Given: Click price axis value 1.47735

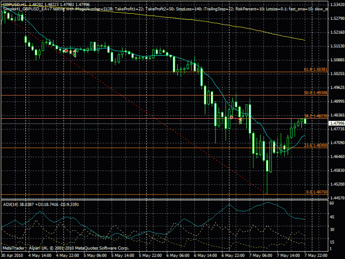Looking at the screenshot, I should [337, 129].
